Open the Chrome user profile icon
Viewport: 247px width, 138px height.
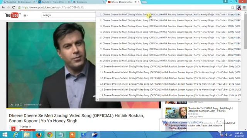pyautogui.click(x=225, y=2)
